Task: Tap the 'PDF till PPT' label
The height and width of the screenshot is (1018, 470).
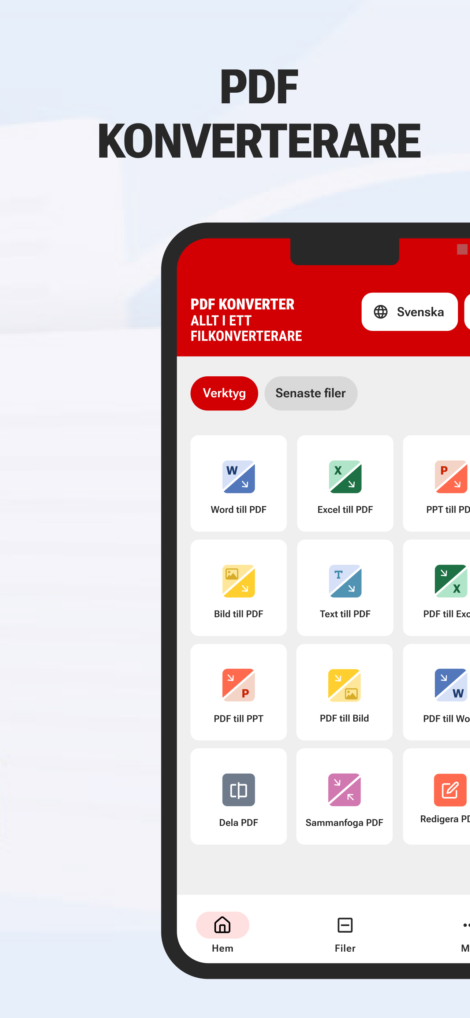Action: 238,719
